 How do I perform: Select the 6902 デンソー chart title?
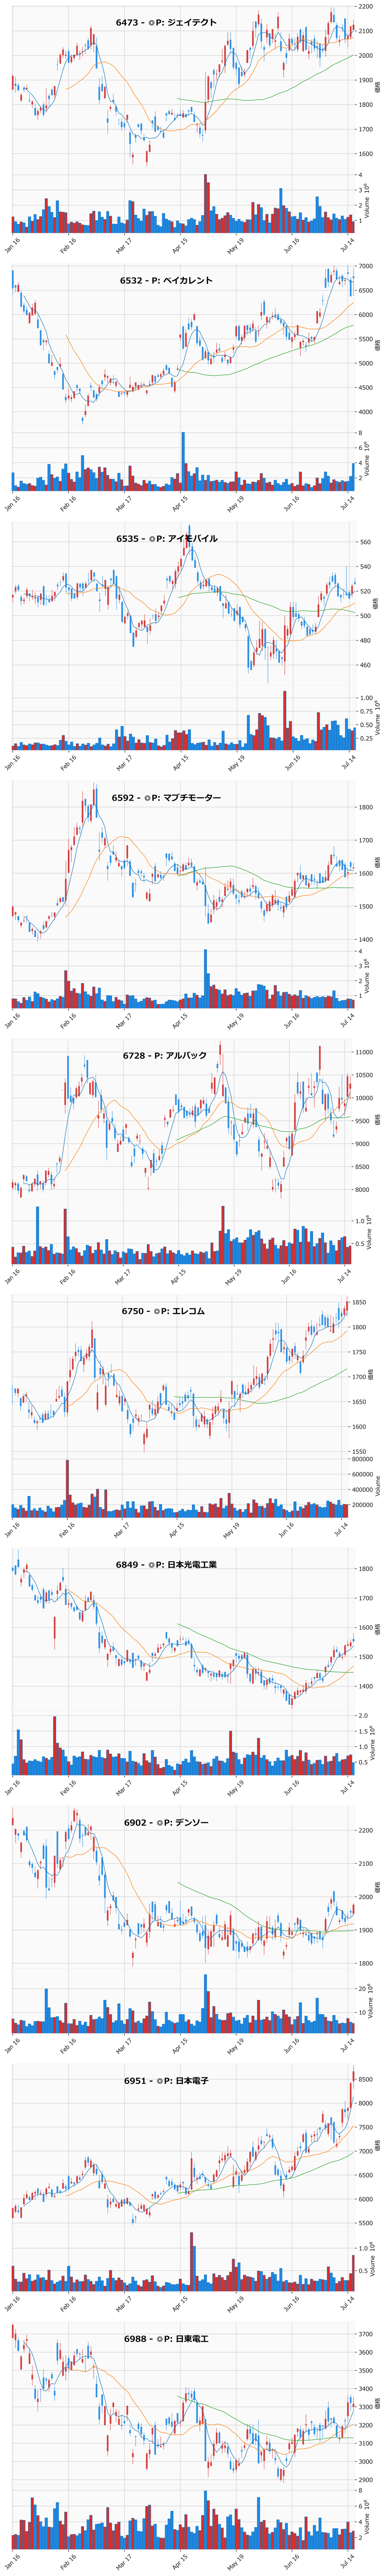(166, 1823)
